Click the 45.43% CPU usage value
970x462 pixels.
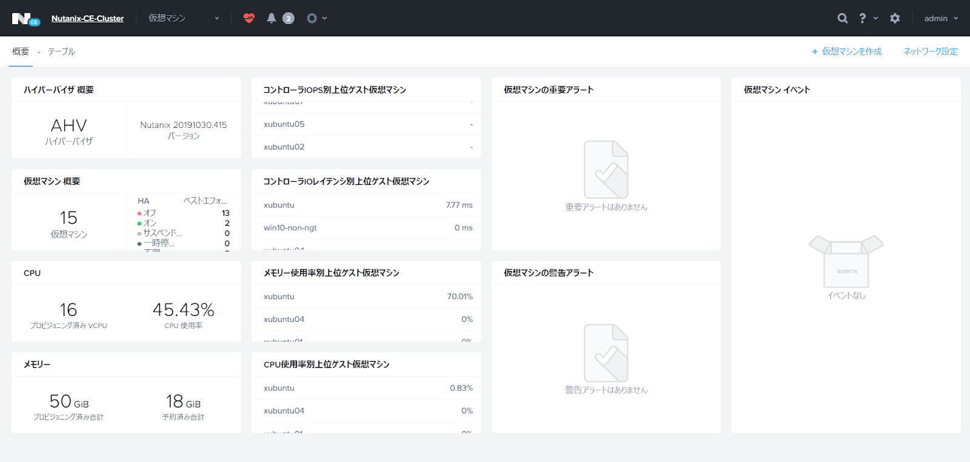coord(183,310)
